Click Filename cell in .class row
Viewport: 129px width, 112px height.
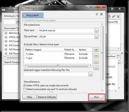point(69,54)
